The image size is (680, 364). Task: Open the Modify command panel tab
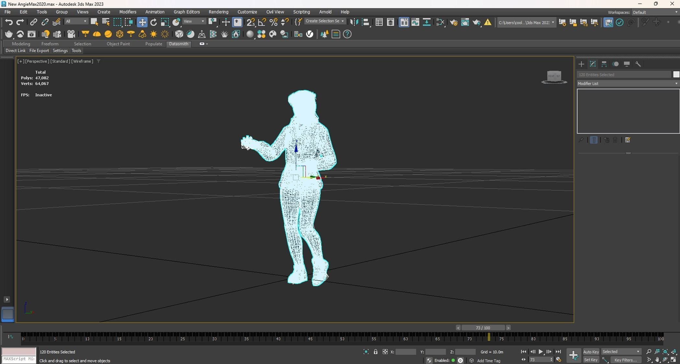pos(593,64)
